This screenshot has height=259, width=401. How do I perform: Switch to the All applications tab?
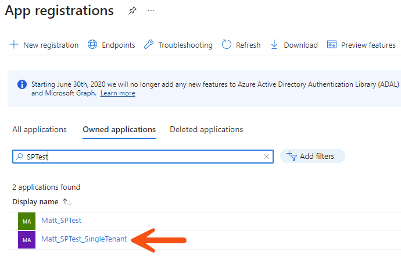tap(40, 129)
